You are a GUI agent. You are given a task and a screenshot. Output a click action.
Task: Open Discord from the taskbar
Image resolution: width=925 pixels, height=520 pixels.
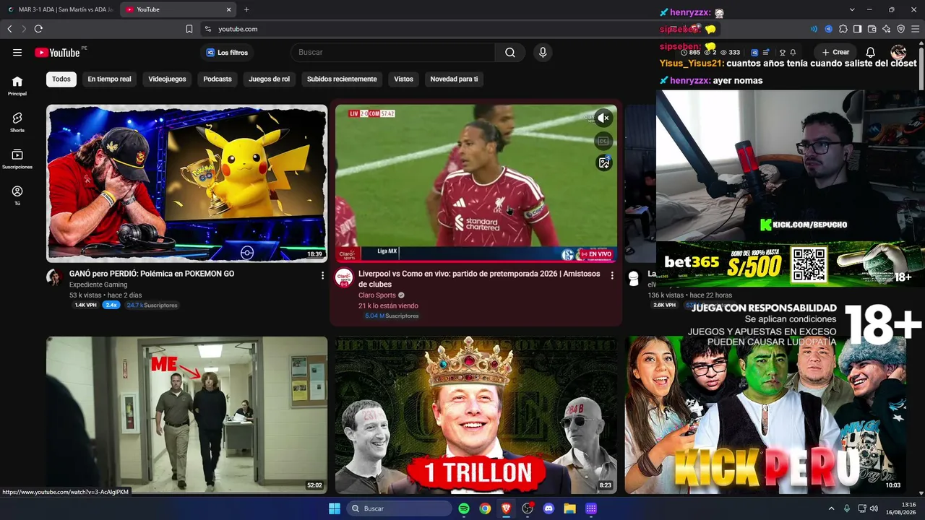tap(548, 508)
